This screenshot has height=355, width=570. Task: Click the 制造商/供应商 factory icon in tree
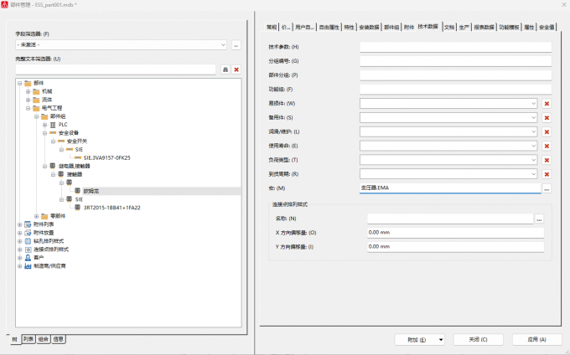tap(28, 266)
